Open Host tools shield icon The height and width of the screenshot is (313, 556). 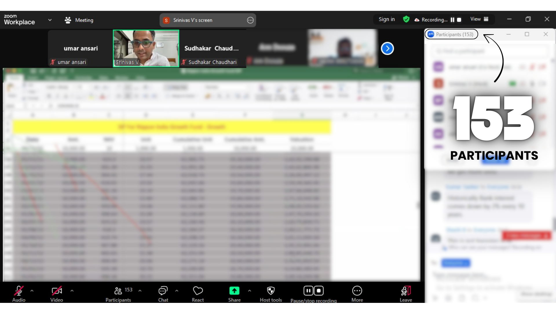point(271,291)
